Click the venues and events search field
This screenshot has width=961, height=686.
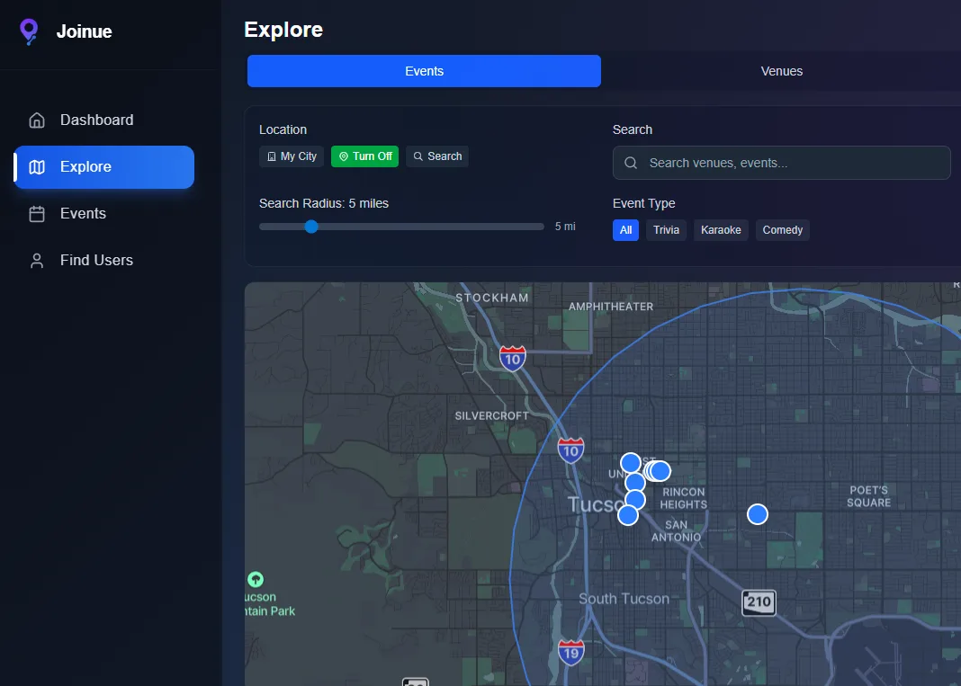781,163
